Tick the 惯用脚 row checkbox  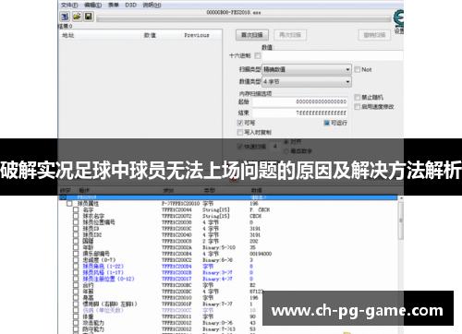point(76,304)
